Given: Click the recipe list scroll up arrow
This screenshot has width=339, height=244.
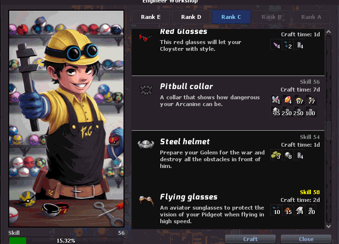Looking at the screenshot, I should coord(329,32).
